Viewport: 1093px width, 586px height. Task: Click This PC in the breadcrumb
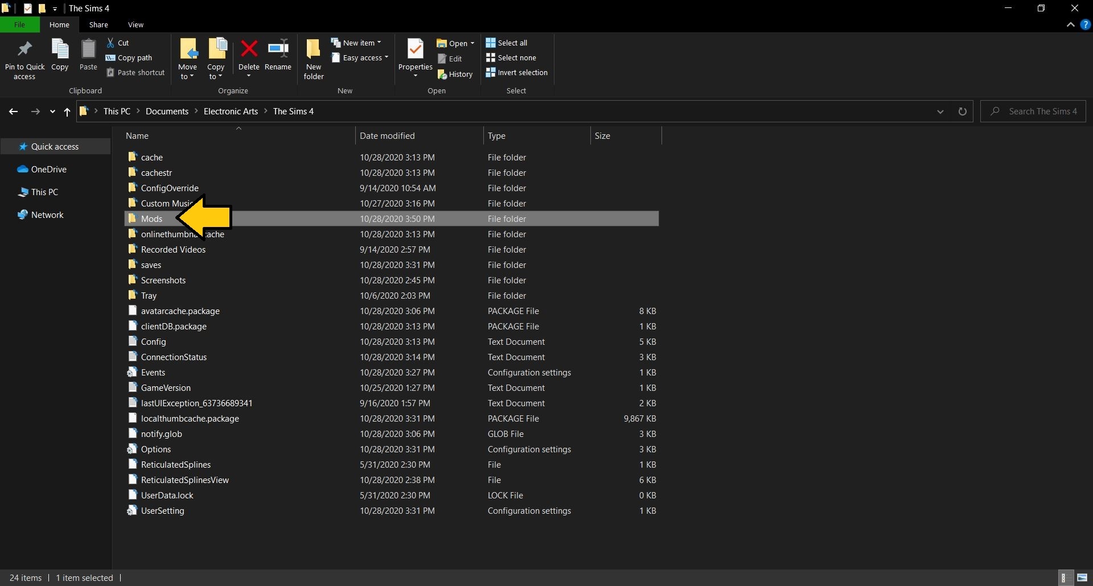[117, 112]
